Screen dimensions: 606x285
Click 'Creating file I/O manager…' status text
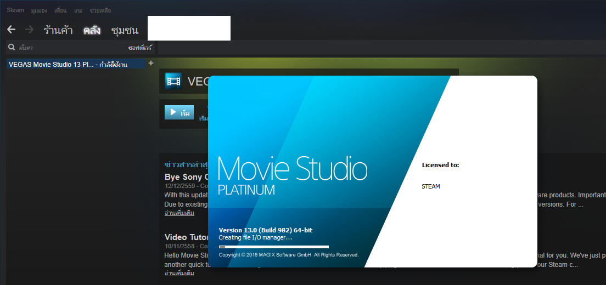(x=255, y=237)
